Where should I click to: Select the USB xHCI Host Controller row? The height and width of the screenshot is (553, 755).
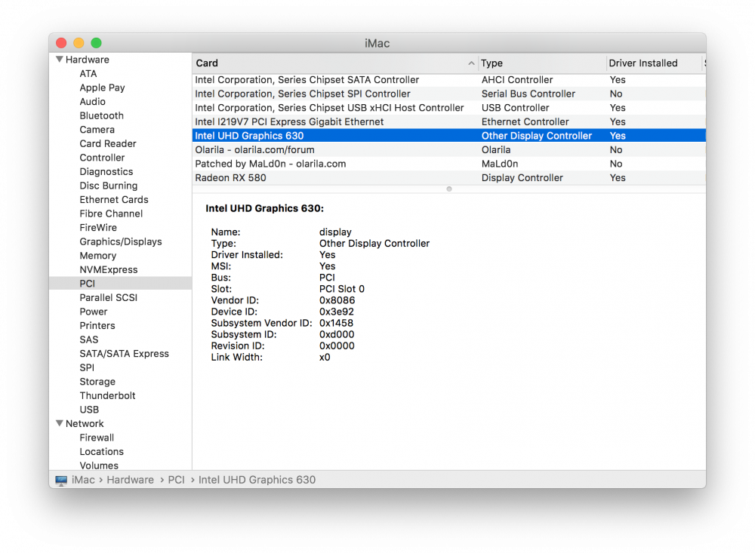coord(448,108)
